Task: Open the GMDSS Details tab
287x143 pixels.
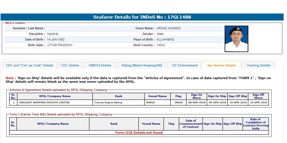Action: coord(100,65)
